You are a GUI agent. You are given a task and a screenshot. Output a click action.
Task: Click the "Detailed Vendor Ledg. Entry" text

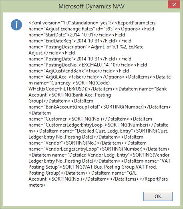(x=99, y=155)
